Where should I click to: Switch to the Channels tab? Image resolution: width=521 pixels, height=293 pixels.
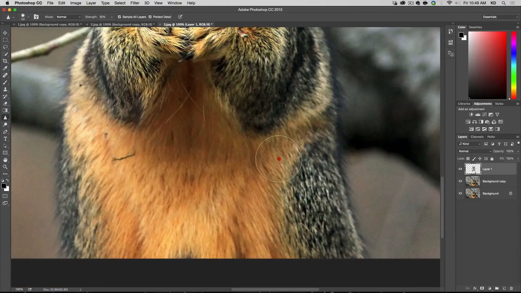[x=477, y=136]
